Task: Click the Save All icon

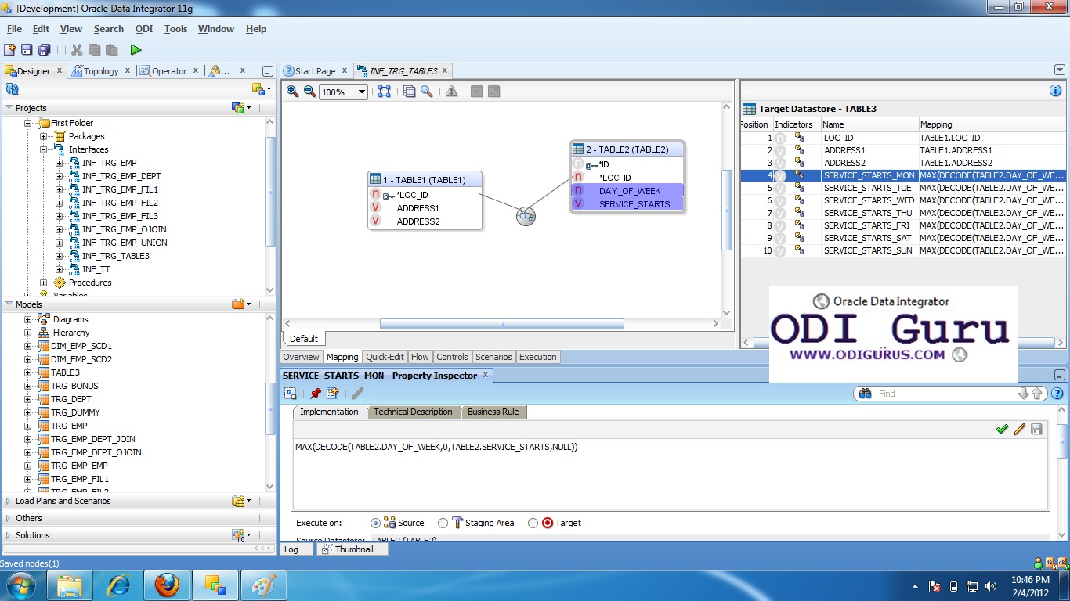Action: 45,49
